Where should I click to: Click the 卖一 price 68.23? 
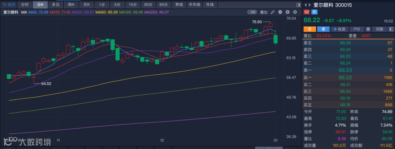click(345, 70)
